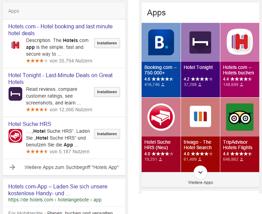
Task: Open the Booking.com app tile icon
Action: (x=161, y=42)
